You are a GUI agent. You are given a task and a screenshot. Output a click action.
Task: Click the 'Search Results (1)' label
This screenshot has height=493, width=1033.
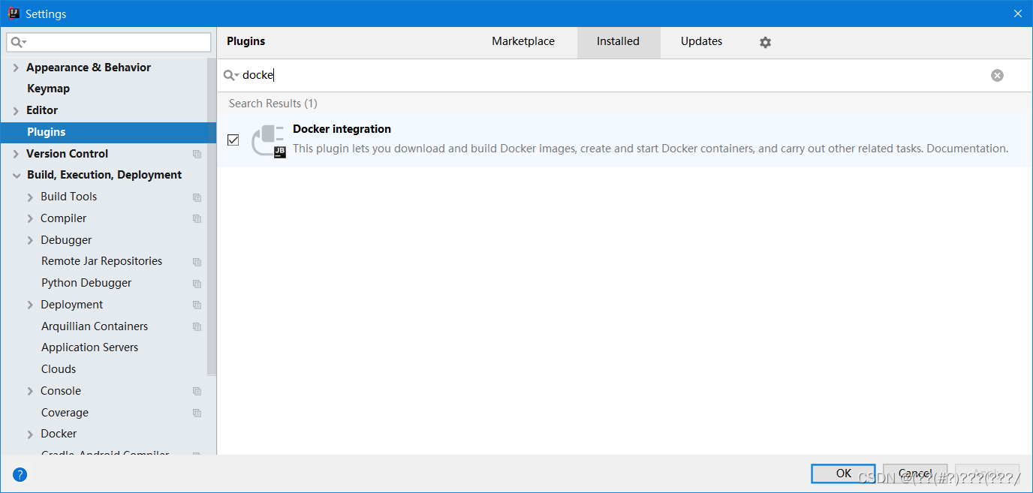[x=273, y=104]
